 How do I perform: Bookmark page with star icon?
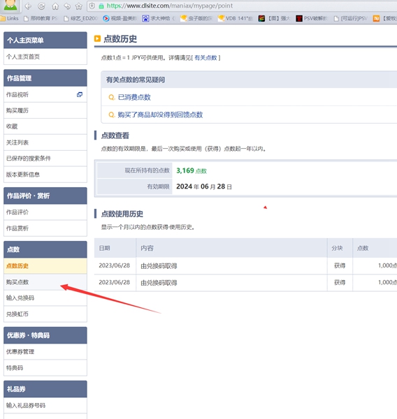point(79,6)
